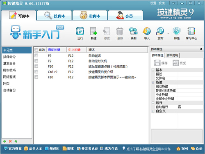The height and width of the screenshot is (154, 205).
Task: Enable checkbox for 自动喊话 script
Action: [x=36, y=55]
